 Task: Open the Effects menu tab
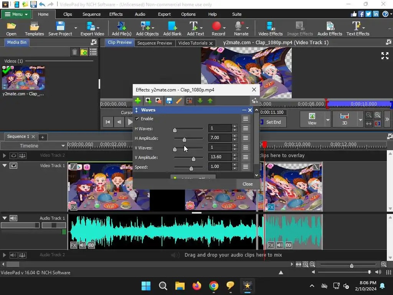116,14
